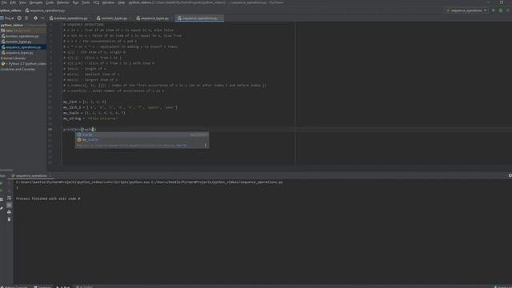Open TODO tool window in bottom bar
The width and height of the screenshot is (512, 288).
(x=84, y=286)
